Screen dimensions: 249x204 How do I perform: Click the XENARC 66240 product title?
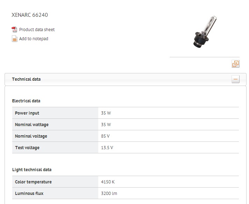tap(30, 15)
